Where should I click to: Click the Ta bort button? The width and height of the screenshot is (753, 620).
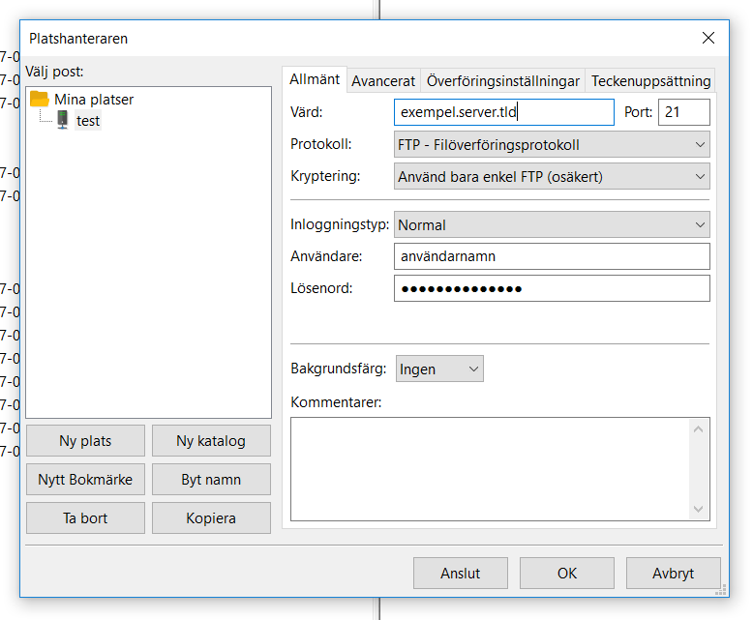point(85,518)
